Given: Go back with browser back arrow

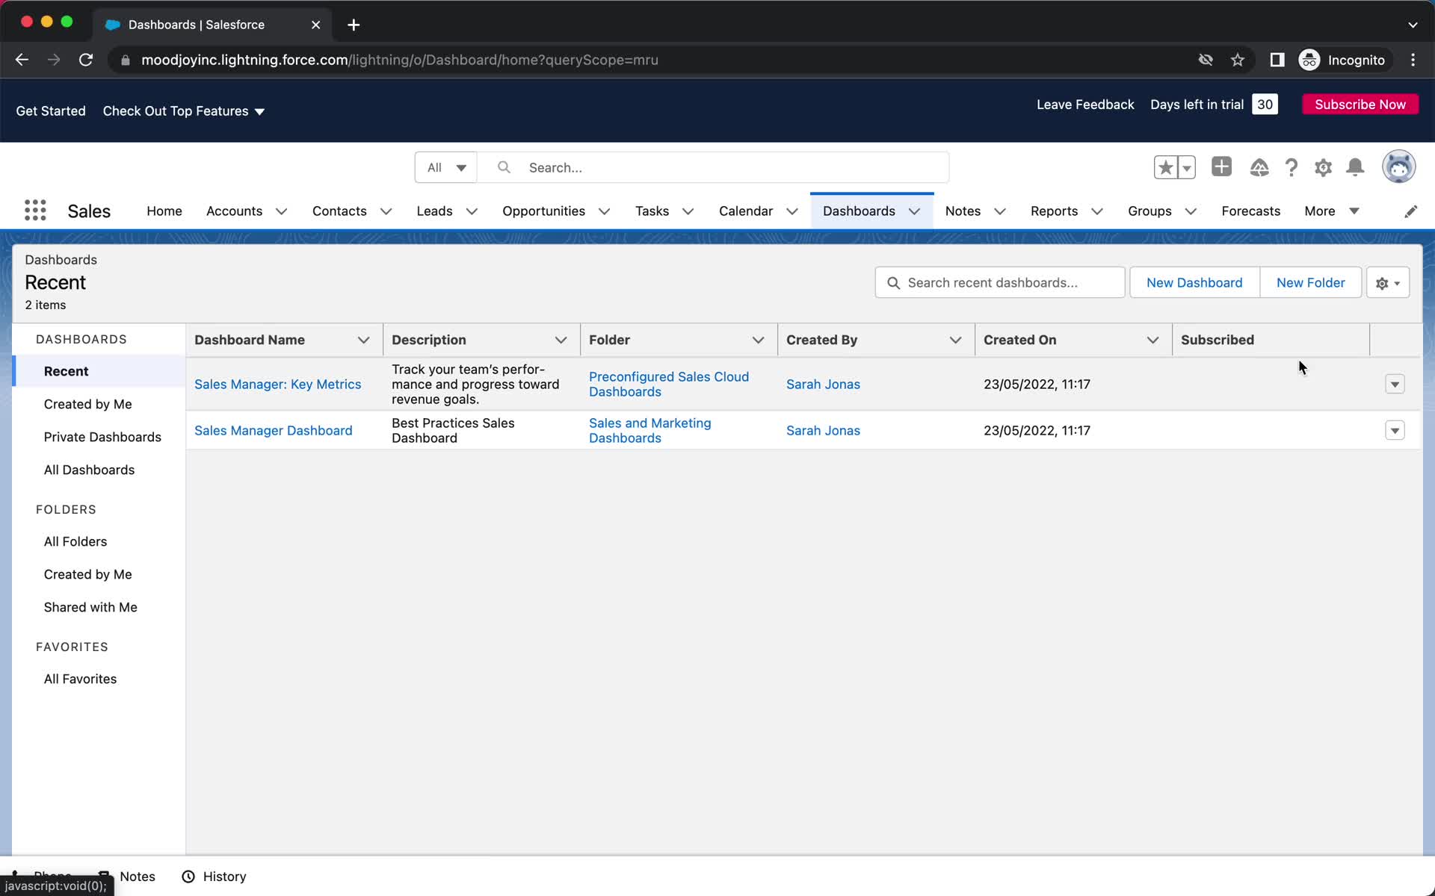Looking at the screenshot, I should [22, 60].
